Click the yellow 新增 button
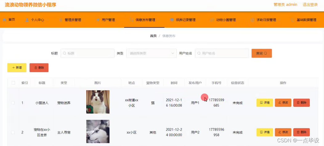 tap(17, 68)
